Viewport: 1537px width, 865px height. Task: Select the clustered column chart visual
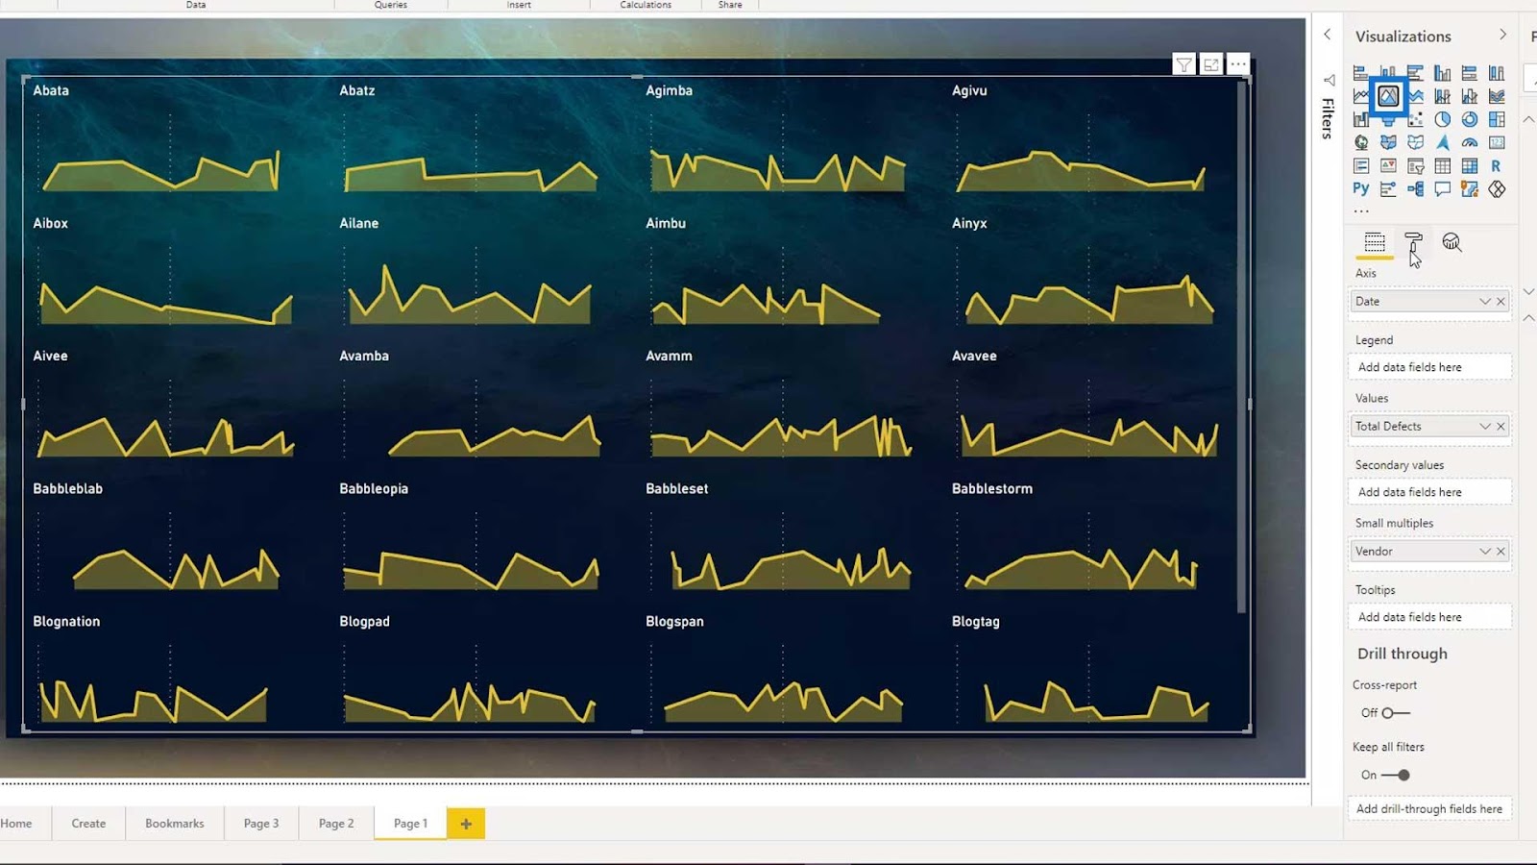(x=1442, y=73)
